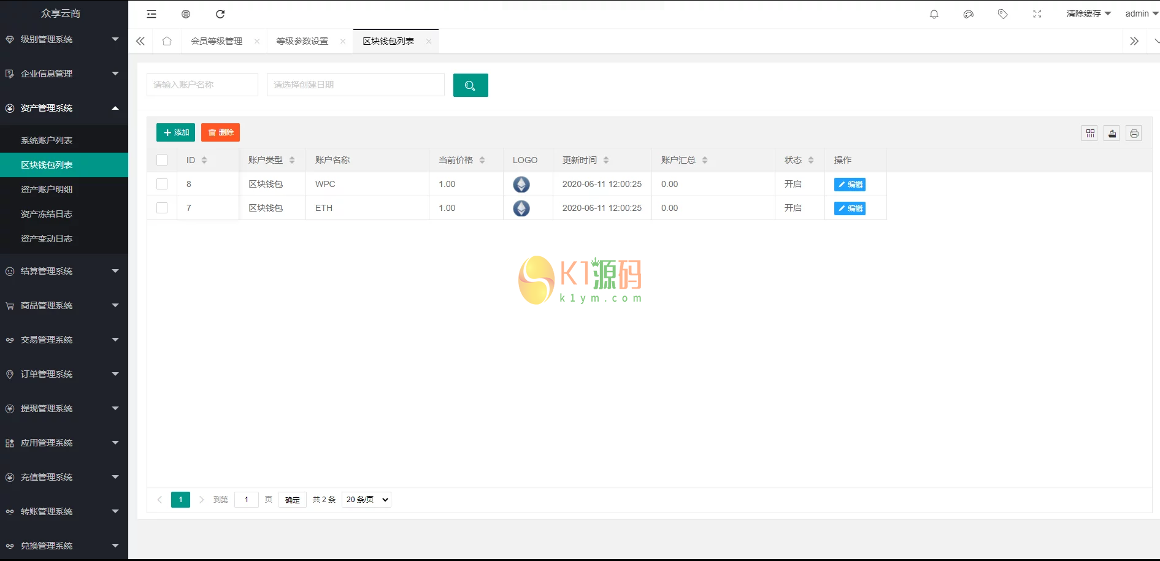Toggle fullscreen mode icon

tap(1037, 14)
